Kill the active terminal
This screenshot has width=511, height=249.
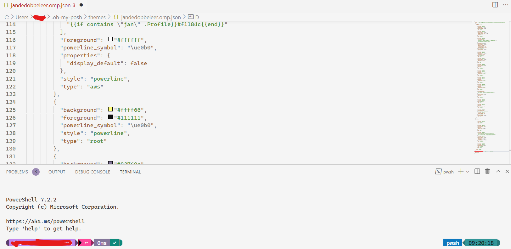point(487,172)
